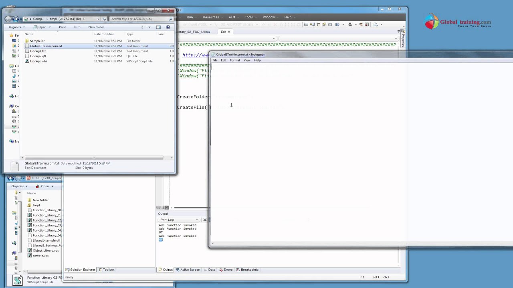Screen dimensions: 513x288
Task: Select GlobalETrainin.com.txt file in list
Action: (46, 46)
